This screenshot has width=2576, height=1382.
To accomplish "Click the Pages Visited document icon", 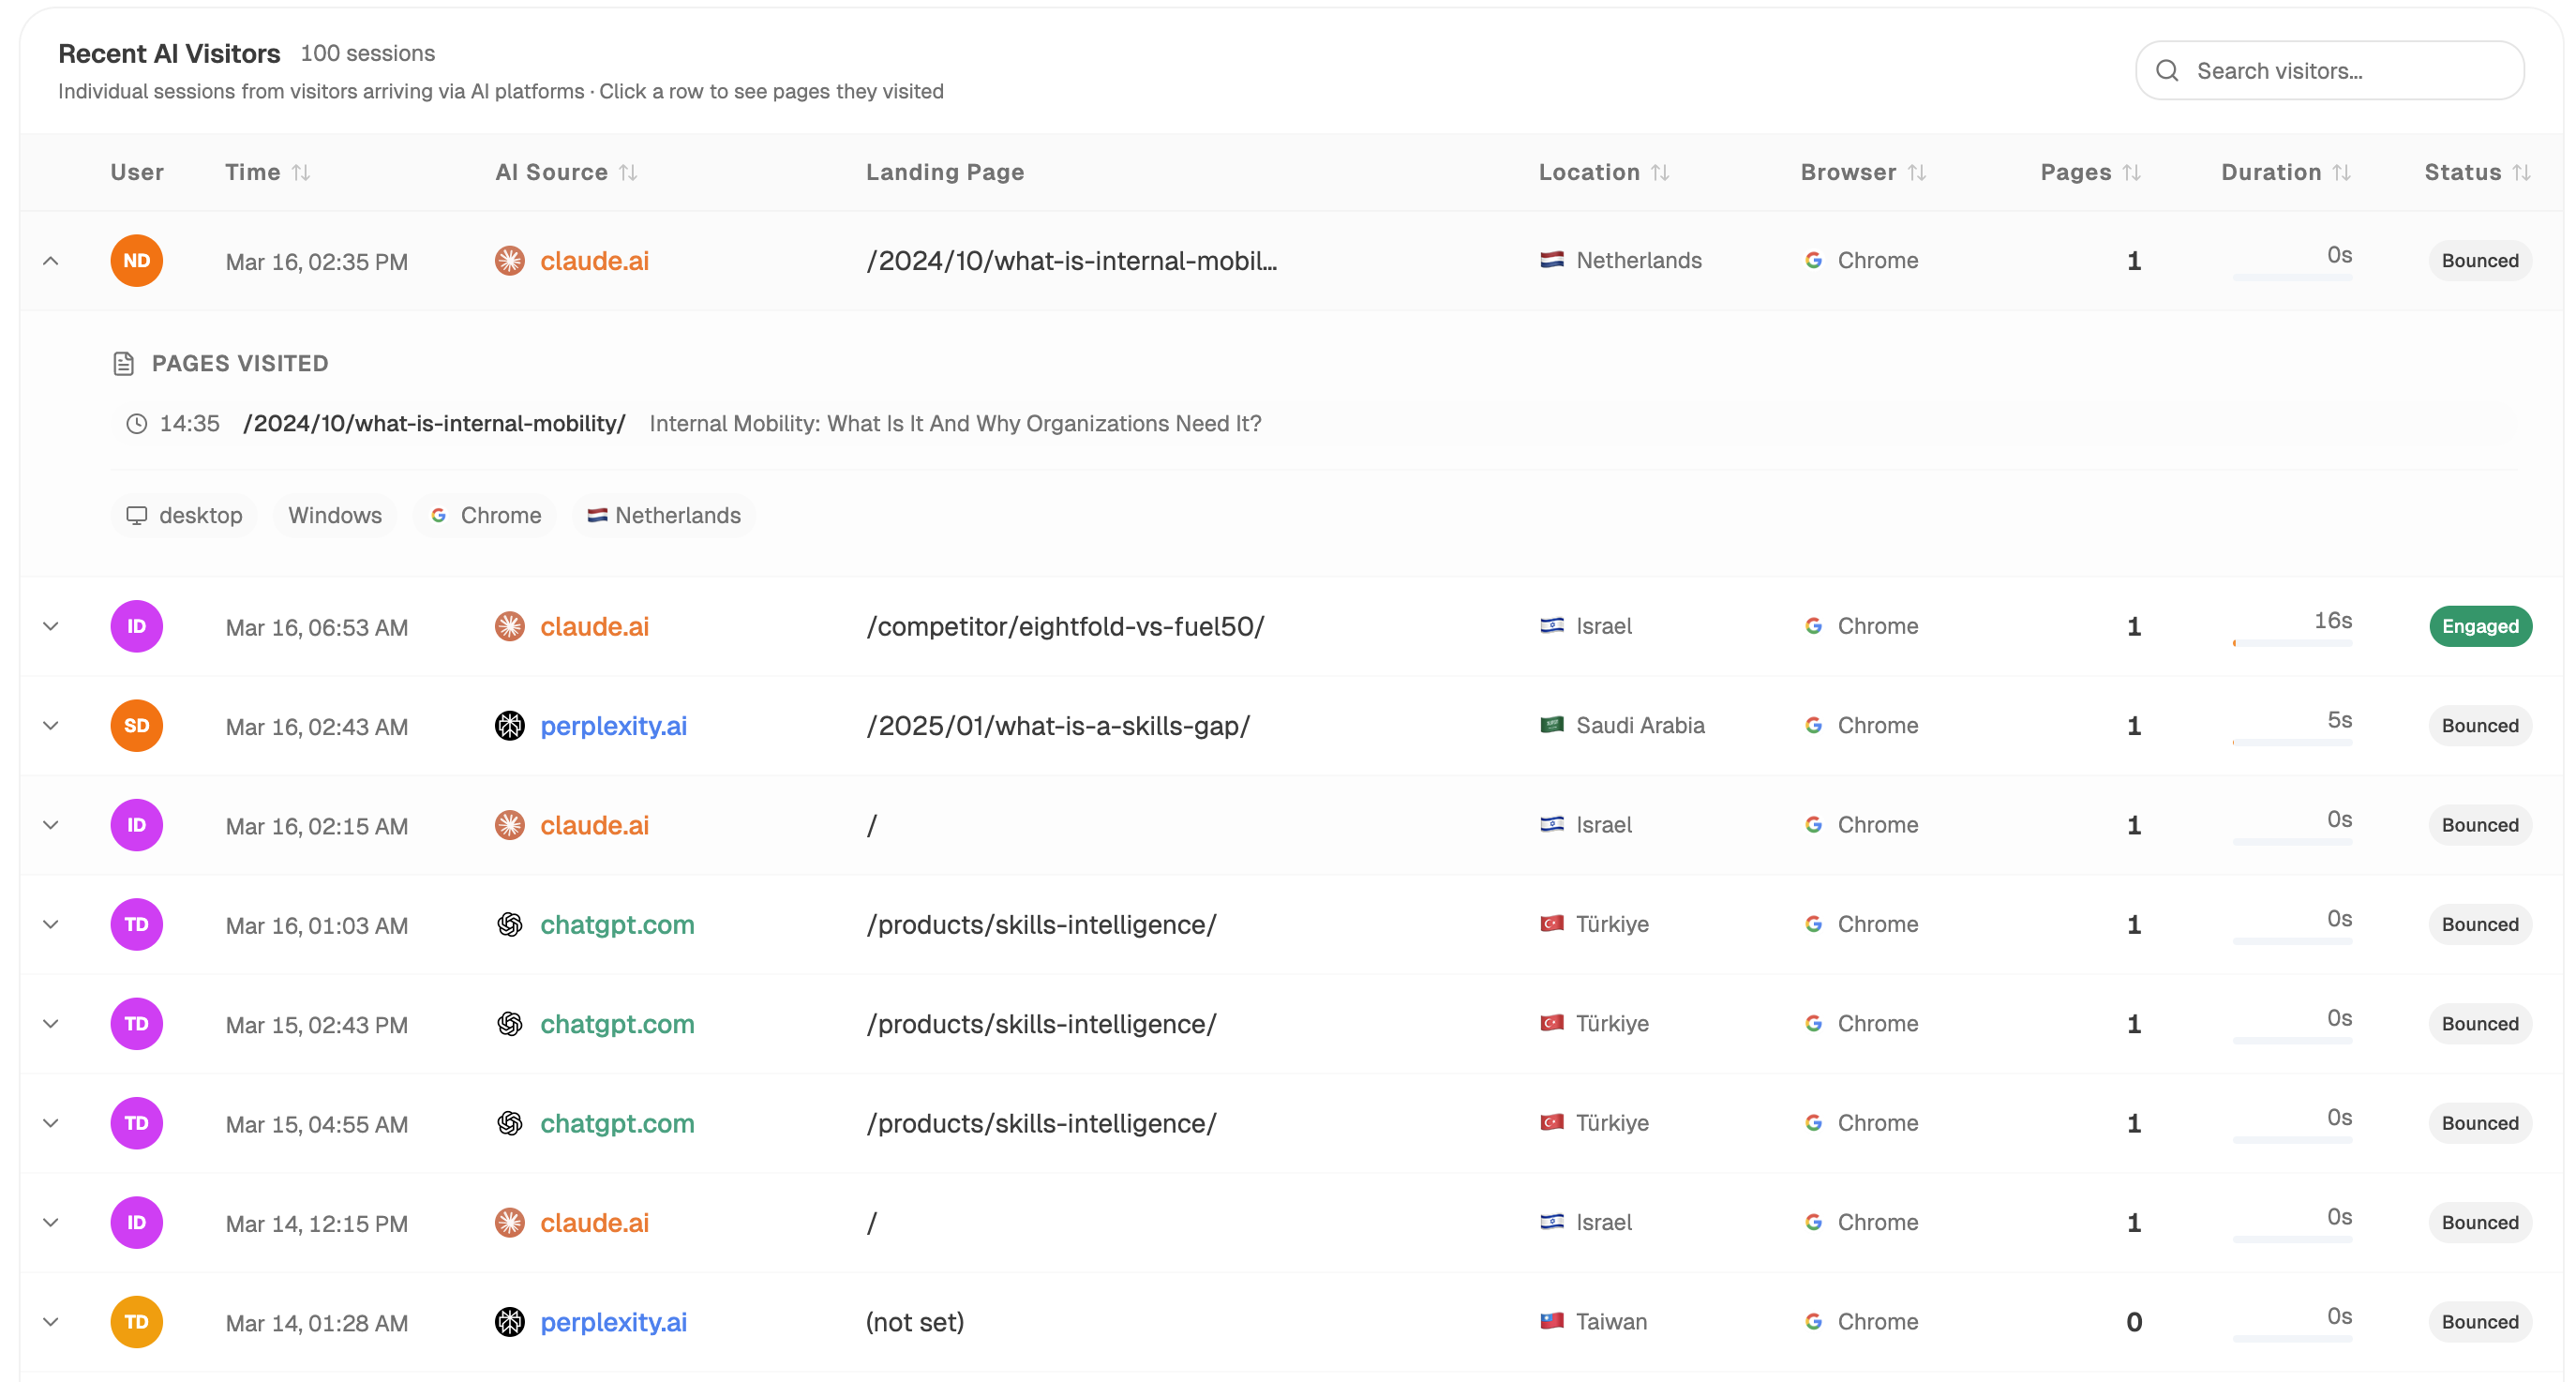I will click(x=124, y=364).
